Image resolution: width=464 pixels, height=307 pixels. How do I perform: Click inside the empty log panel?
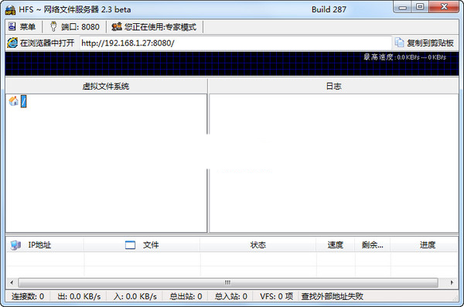(x=333, y=163)
